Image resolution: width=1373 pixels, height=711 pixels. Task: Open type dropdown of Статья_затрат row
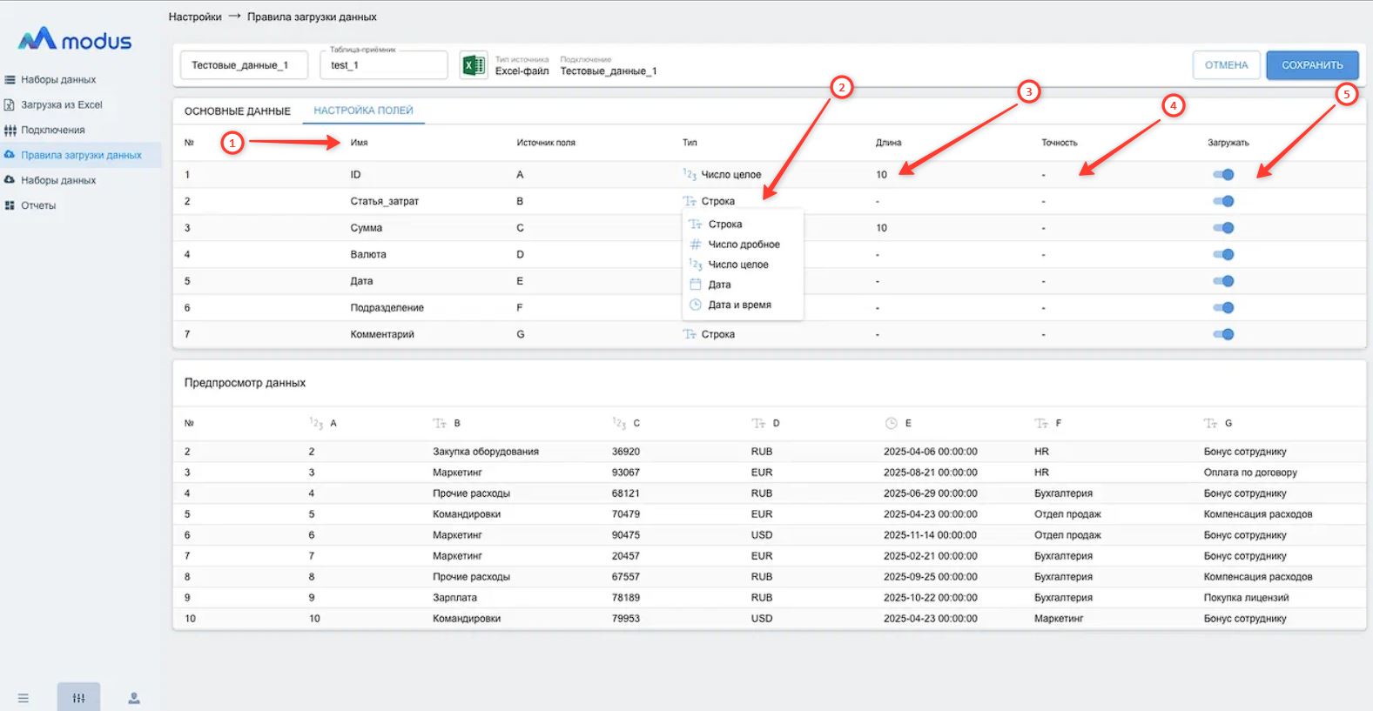coord(717,201)
